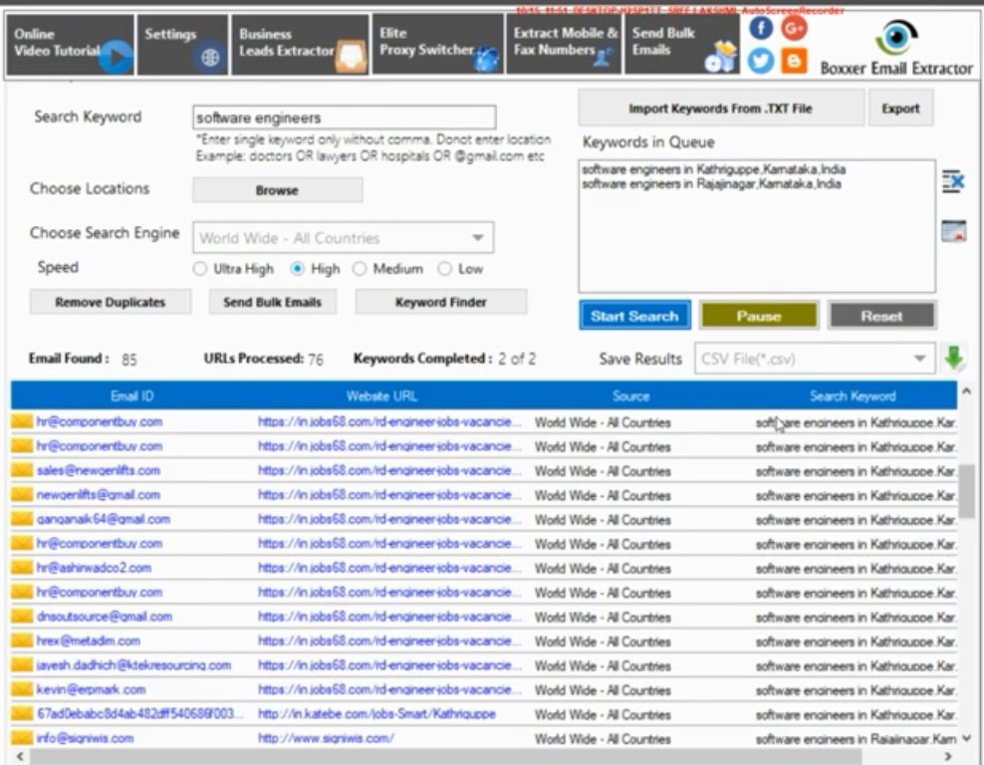This screenshot has width=984, height=765.
Task: Select High speed radio button
Action: coord(298,269)
